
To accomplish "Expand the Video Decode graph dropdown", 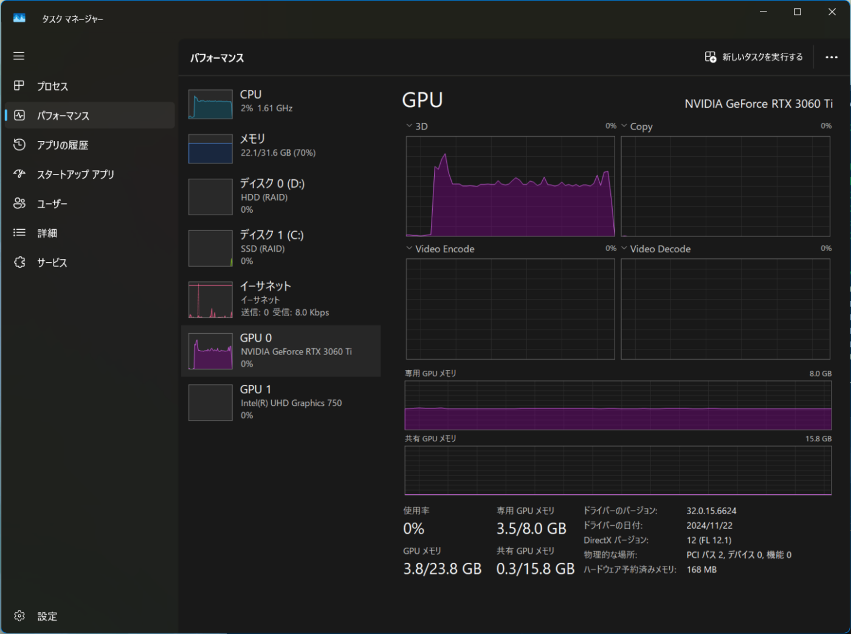I will [x=624, y=248].
